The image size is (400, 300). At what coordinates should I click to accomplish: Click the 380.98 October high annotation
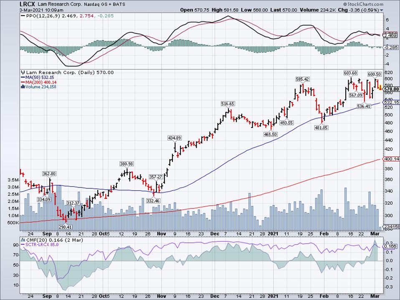tap(127, 164)
